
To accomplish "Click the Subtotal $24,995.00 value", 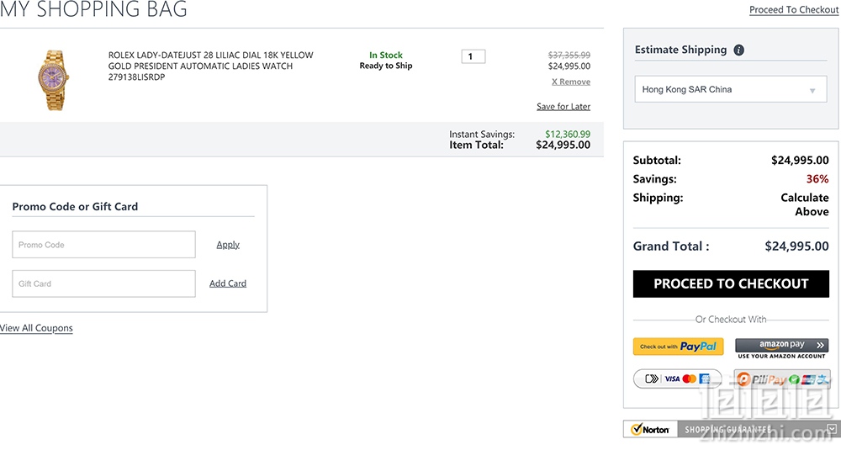I will (800, 160).
